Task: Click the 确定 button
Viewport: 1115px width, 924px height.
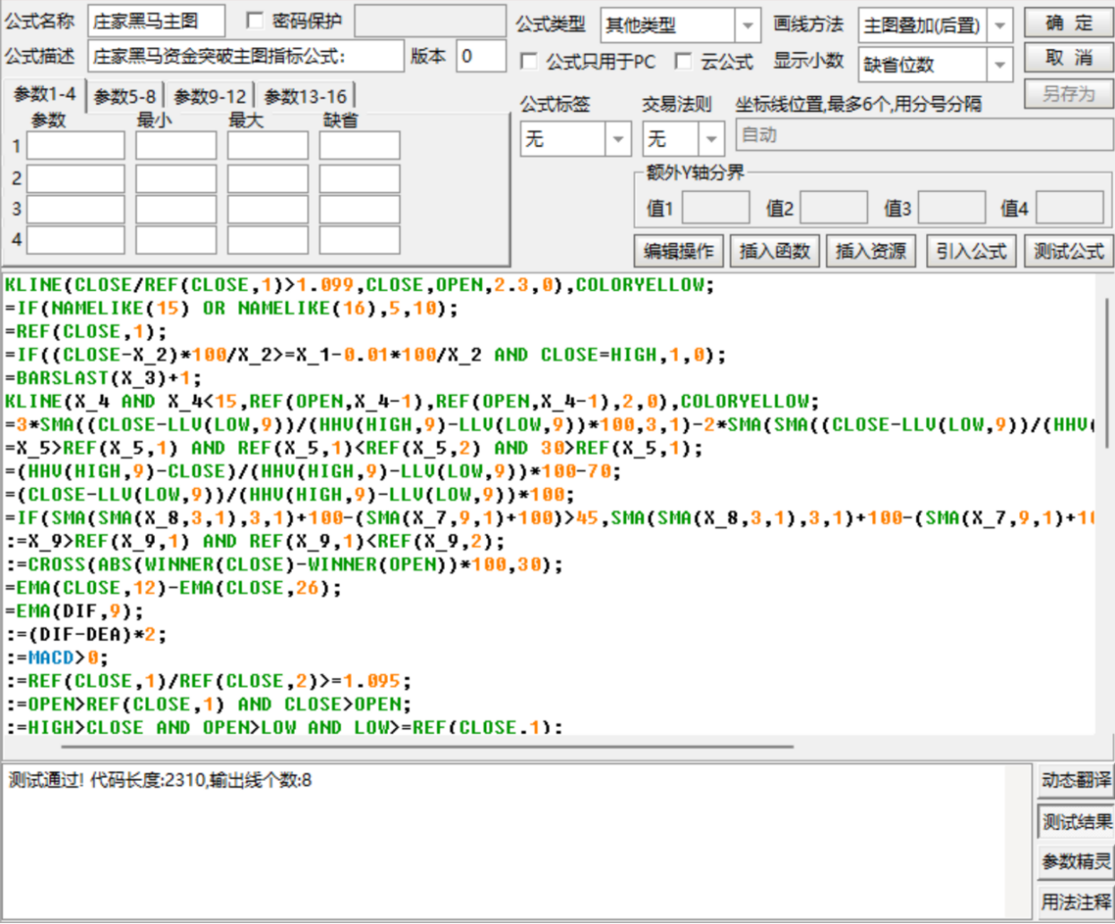Action: 1068,23
